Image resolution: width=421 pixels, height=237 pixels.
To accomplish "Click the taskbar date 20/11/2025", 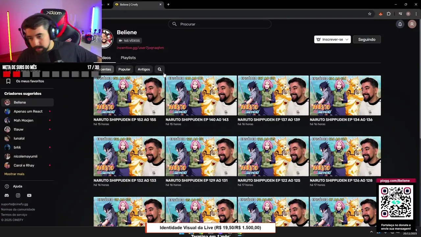I will click(x=409, y=233).
